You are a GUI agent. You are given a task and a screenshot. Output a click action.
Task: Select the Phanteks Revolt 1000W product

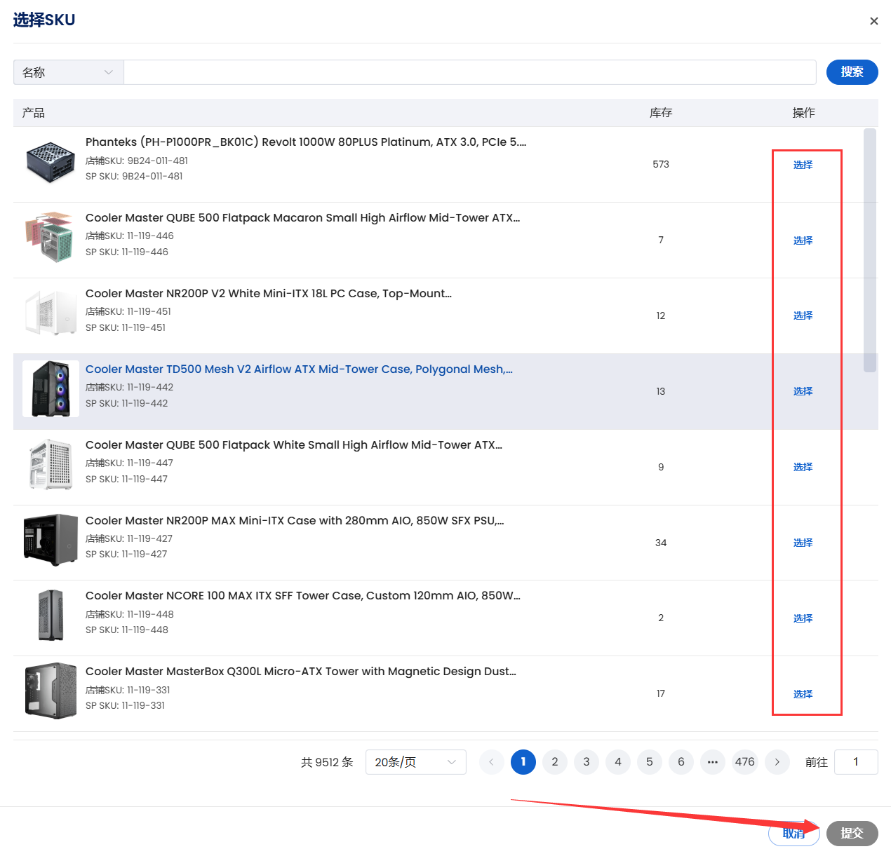[x=803, y=165]
